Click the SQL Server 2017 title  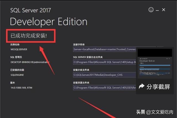[x=30, y=10]
